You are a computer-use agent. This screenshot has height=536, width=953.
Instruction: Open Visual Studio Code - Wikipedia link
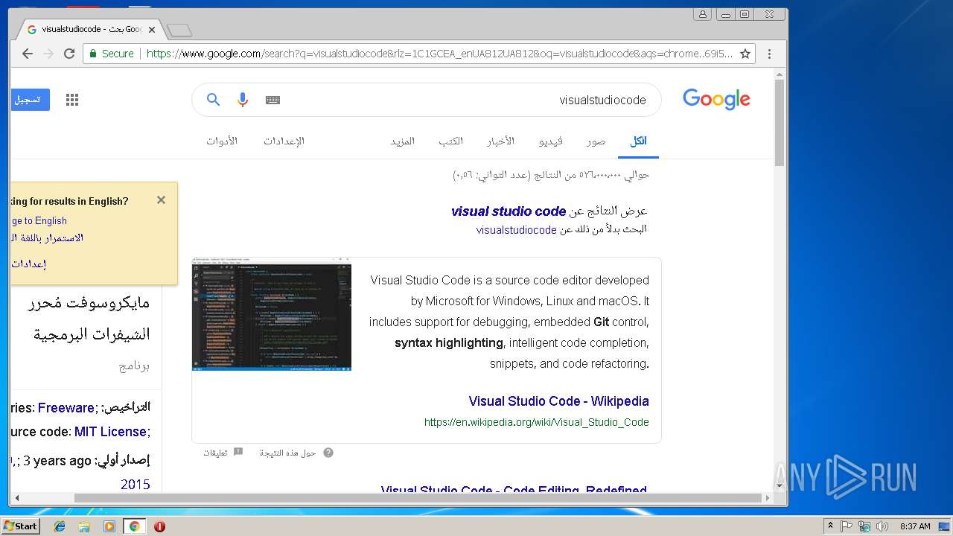558,401
